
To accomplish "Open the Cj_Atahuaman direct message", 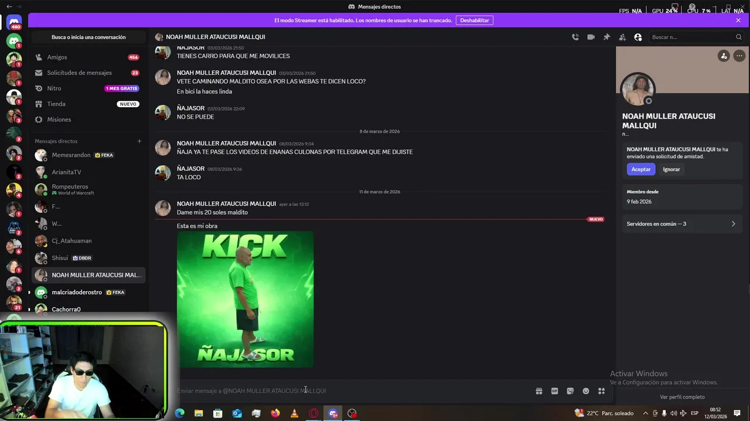I will [88, 241].
